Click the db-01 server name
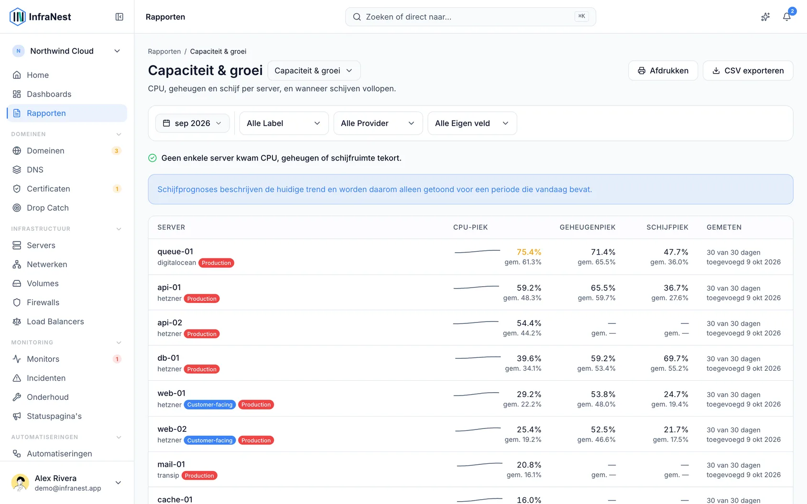Viewport: 807px width, 504px height. (168, 358)
